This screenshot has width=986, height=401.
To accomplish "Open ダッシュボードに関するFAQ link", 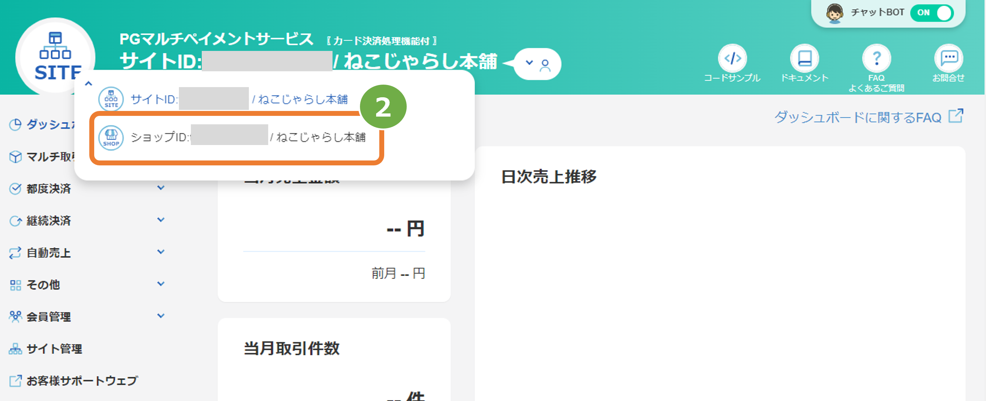I will click(858, 117).
